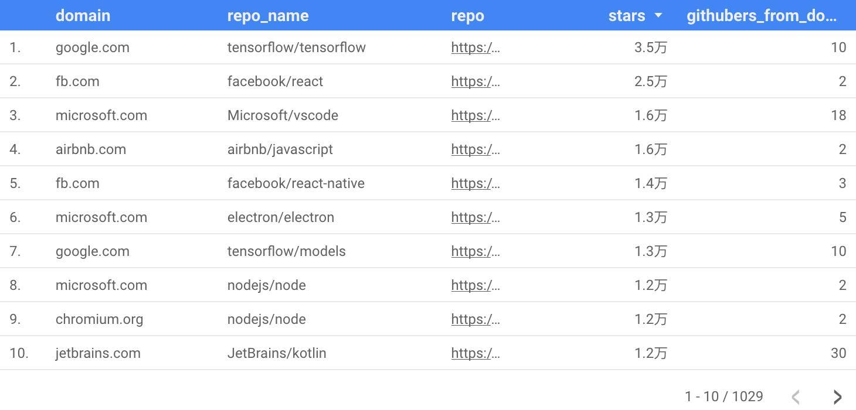Open repo link for facebook/react row
This screenshot has height=410, width=856.
(475, 81)
